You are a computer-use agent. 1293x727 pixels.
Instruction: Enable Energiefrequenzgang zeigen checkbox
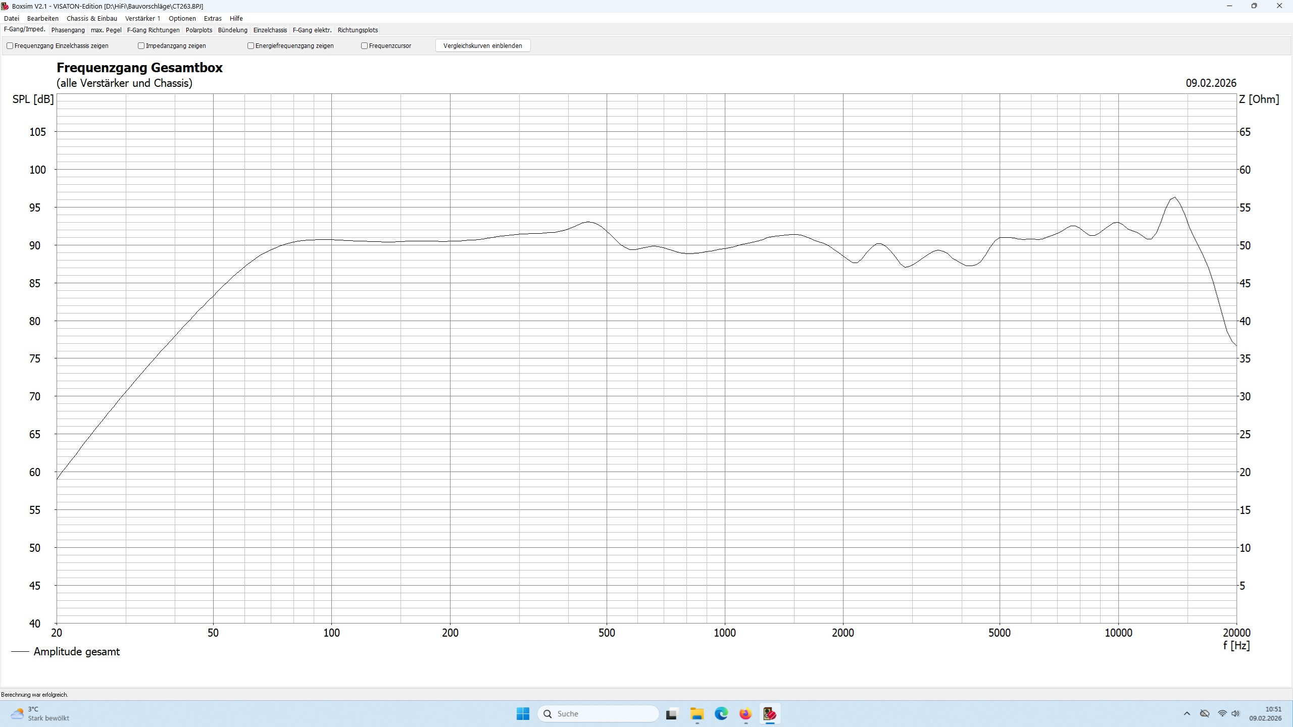coord(251,46)
